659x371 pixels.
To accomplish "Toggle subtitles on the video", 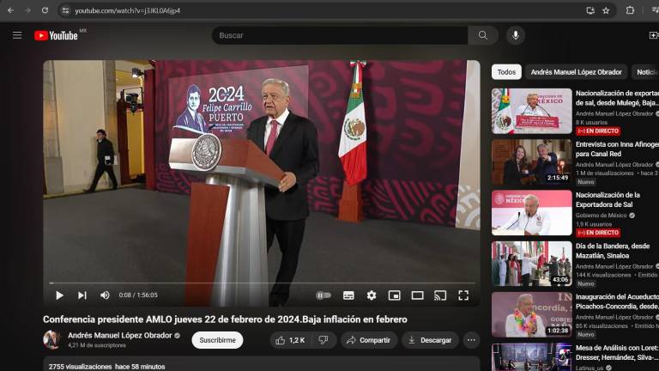I will point(348,295).
